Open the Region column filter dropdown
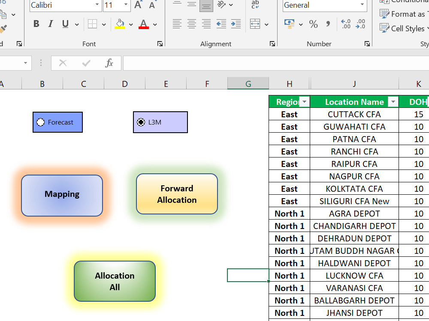 pyautogui.click(x=305, y=102)
